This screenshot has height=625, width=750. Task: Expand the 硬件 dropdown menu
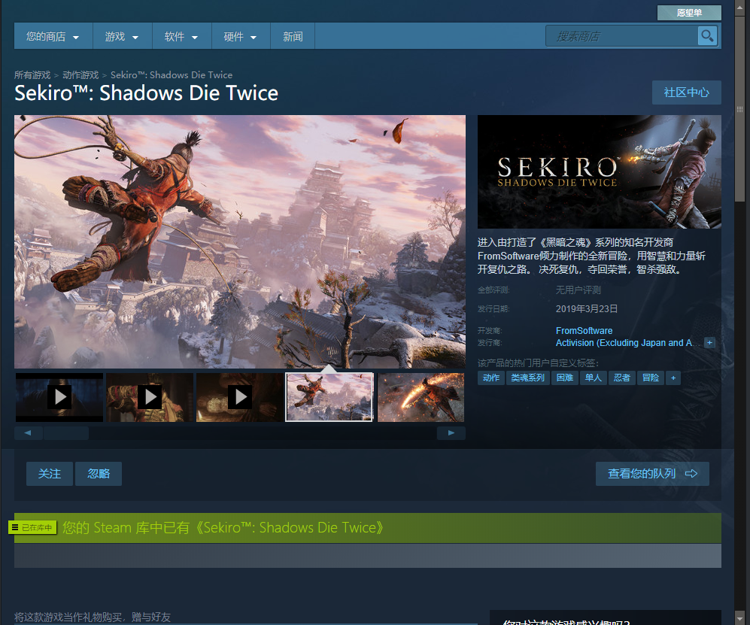241,36
